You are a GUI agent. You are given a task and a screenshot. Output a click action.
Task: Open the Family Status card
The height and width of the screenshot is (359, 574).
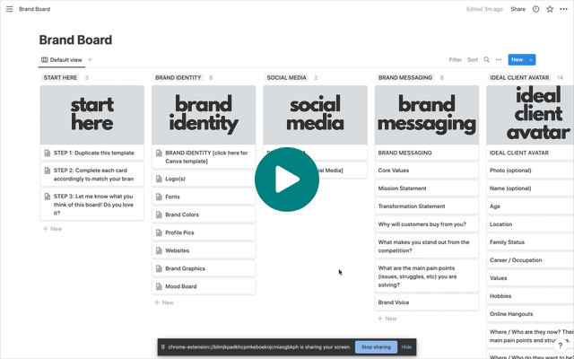tap(530, 242)
